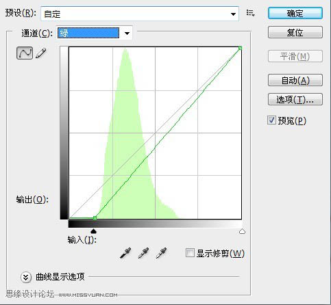This screenshot has width=331, height=305.
Task: Expand the 曲线显示选项 section
Action: (x=26, y=278)
